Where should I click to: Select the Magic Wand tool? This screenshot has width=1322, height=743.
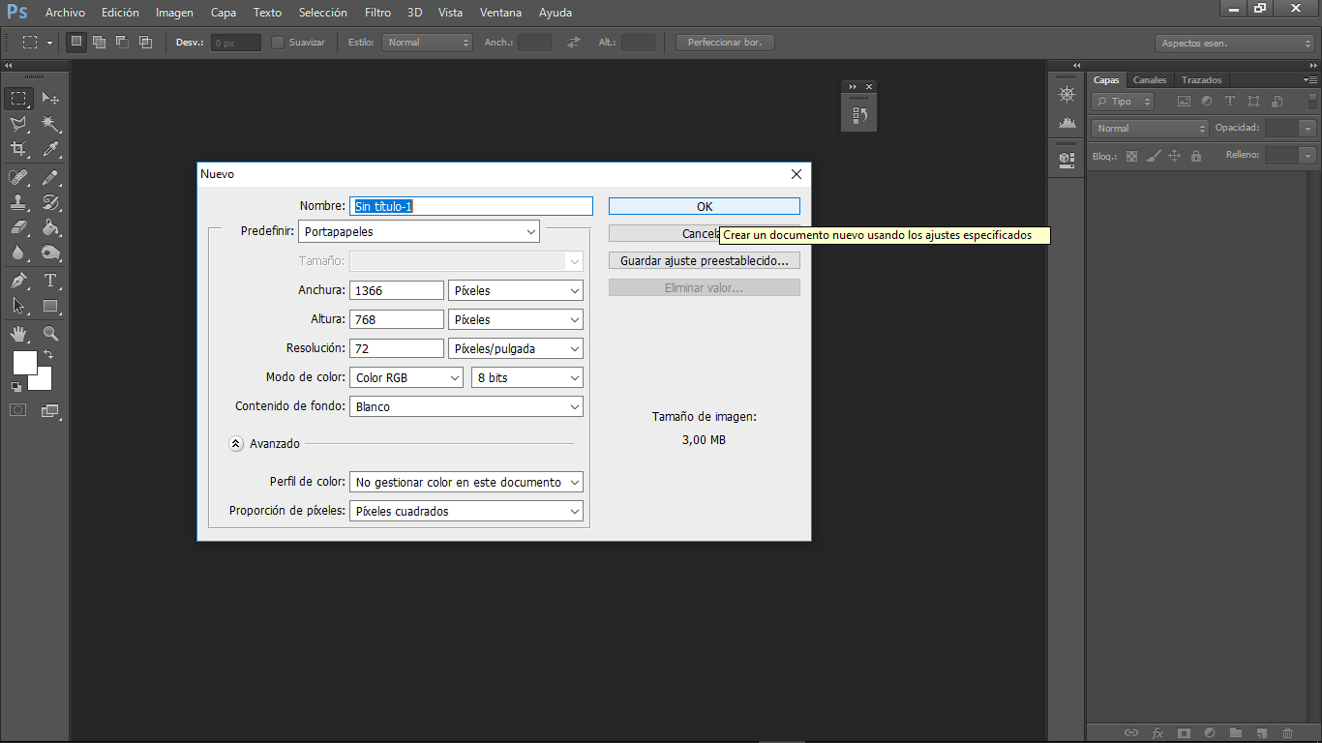click(50, 124)
